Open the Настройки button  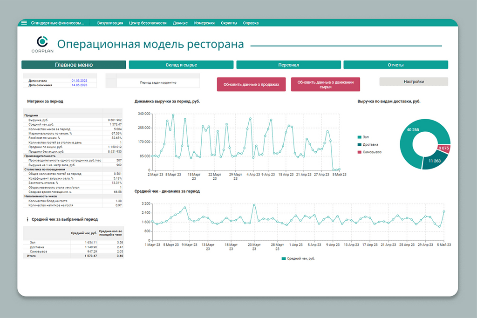414,81
